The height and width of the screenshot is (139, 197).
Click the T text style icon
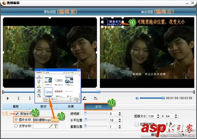[56, 126]
